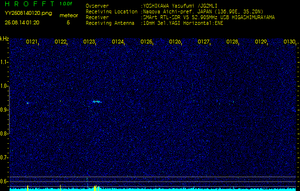
Task: Select the file name YY2508140120.png
Action: click(28, 13)
